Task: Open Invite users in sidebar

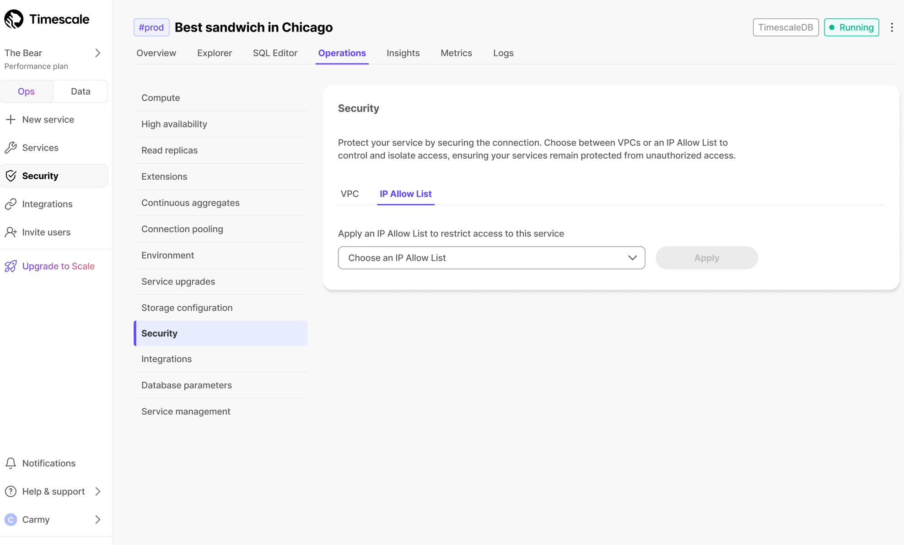Action: pyautogui.click(x=46, y=232)
